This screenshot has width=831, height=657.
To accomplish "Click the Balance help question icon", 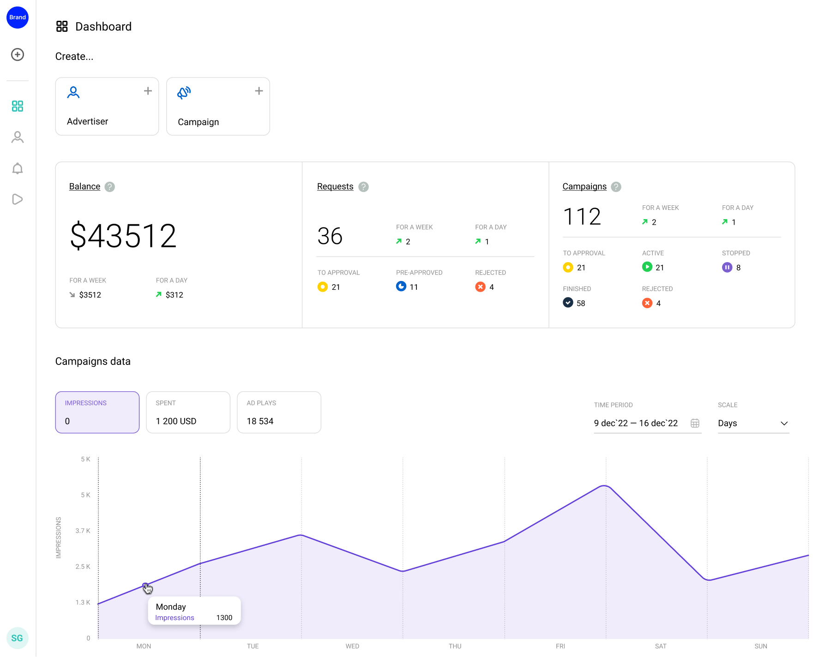I will pos(109,187).
